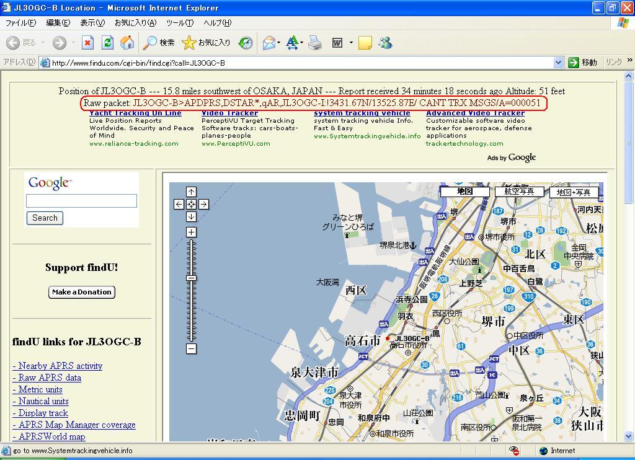This screenshot has height=460, width=635.
Task: Open the Messenger people icon
Action: [x=385, y=43]
